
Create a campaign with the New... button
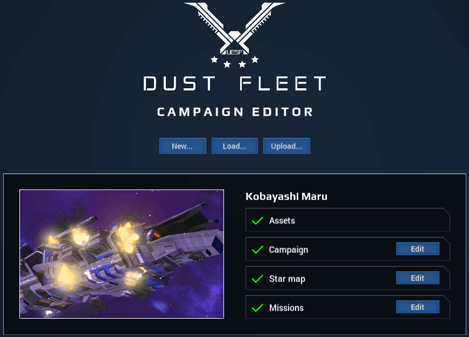coord(183,146)
